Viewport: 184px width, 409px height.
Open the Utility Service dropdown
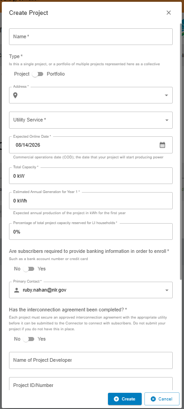pos(91,120)
